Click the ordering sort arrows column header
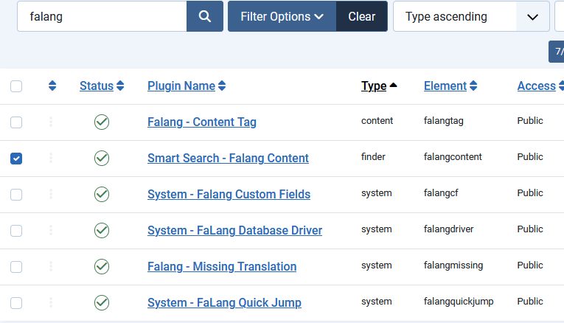Screen dimensions: 564x323 click(x=52, y=86)
